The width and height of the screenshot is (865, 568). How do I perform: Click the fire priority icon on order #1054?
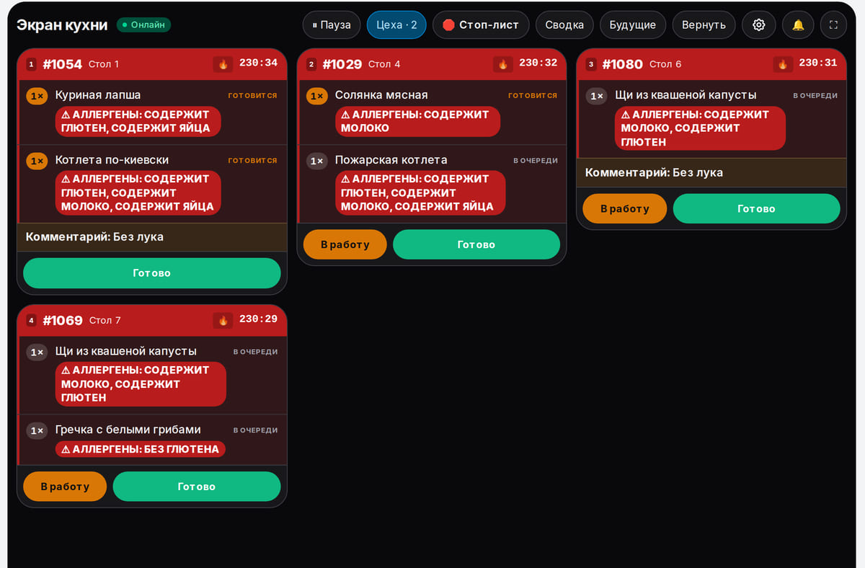tap(223, 64)
